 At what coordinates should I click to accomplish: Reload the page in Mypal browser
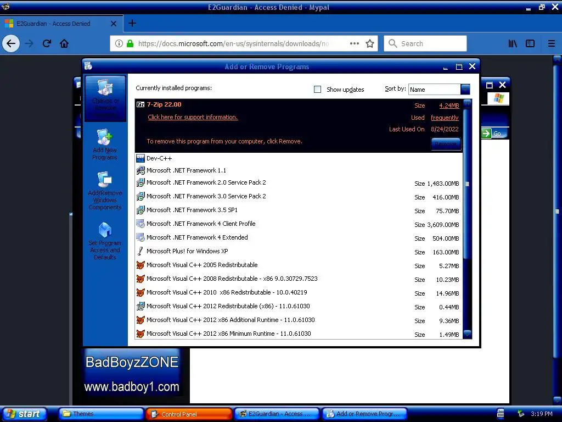tap(47, 44)
